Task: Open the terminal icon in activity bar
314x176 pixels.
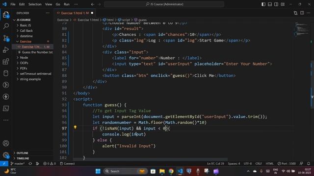Action: coord(6,109)
